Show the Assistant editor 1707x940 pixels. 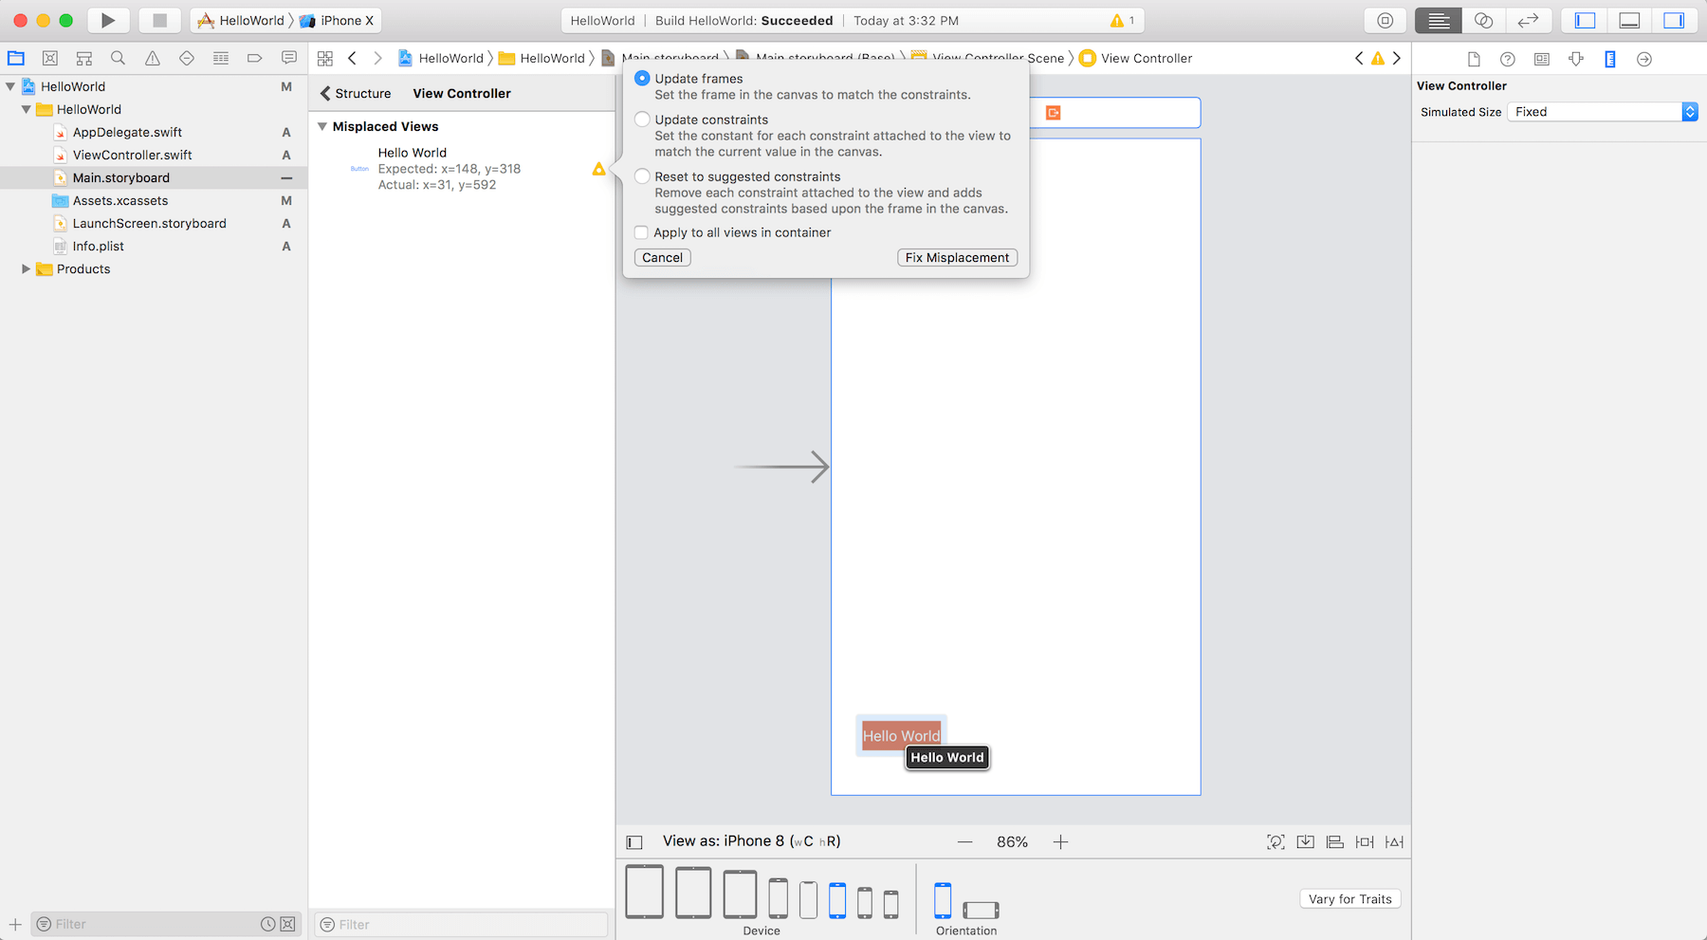[1484, 20]
